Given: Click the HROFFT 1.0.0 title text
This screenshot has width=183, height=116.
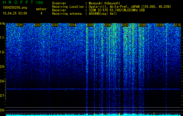Looking at the screenshot, I should (x=23, y=2).
